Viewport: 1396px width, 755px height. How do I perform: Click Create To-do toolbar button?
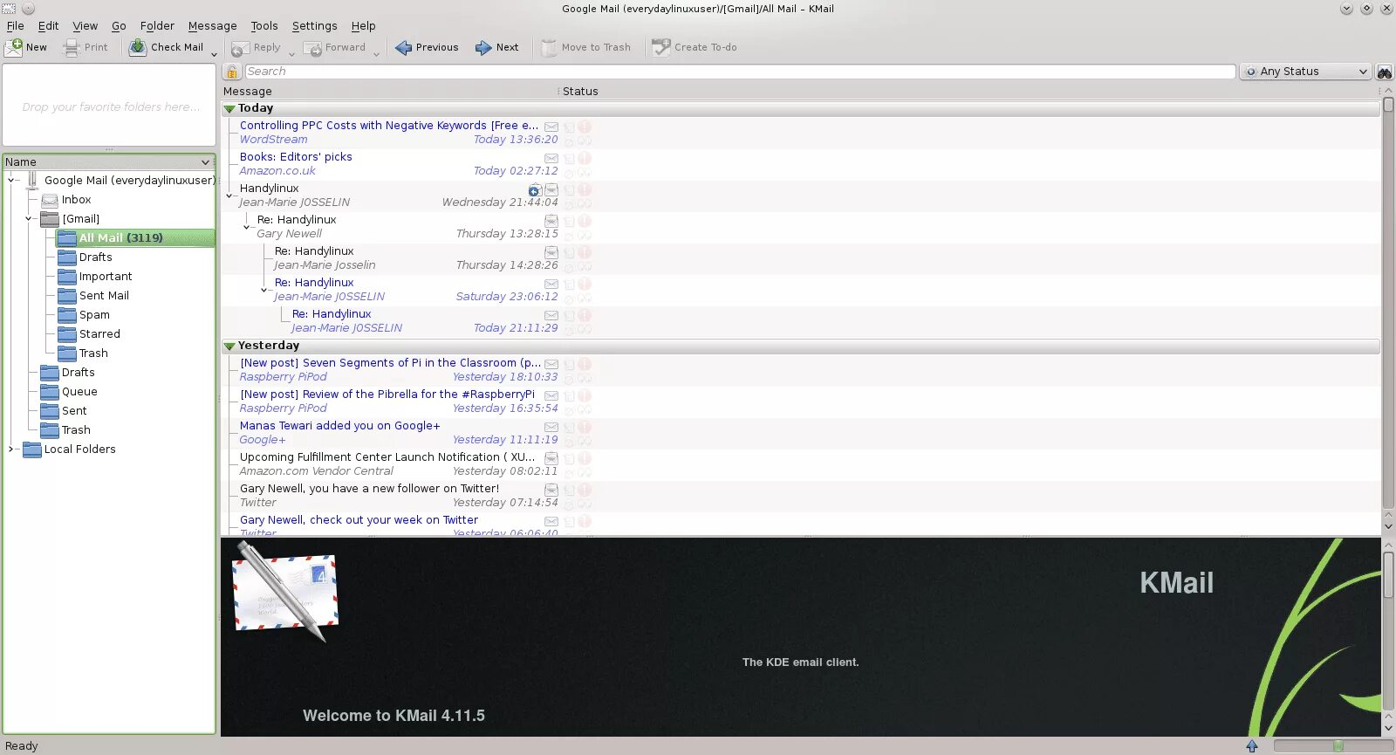[695, 47]
